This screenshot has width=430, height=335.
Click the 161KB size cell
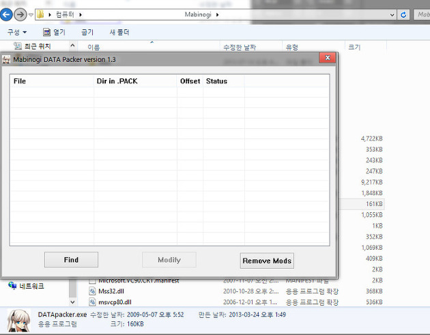374,204
